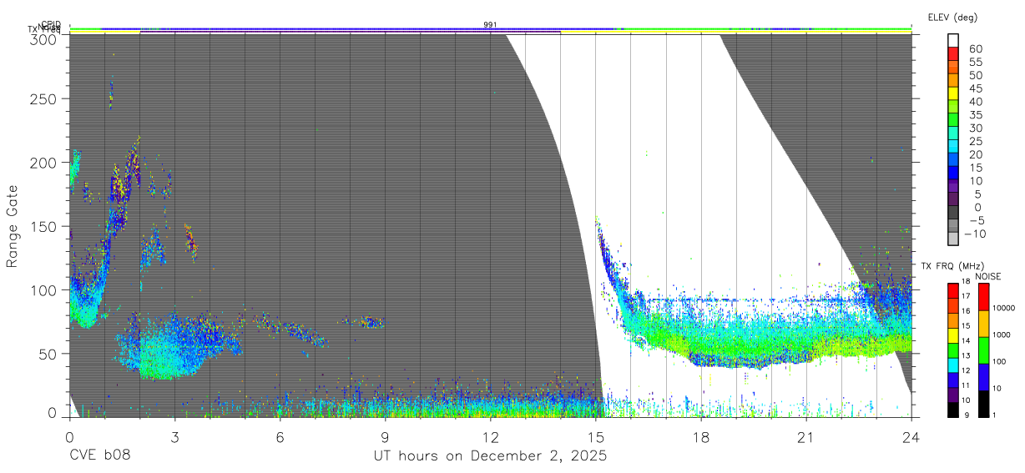
Task: Click the "200" Range Gate axis tick
Action: click(43, 162)
